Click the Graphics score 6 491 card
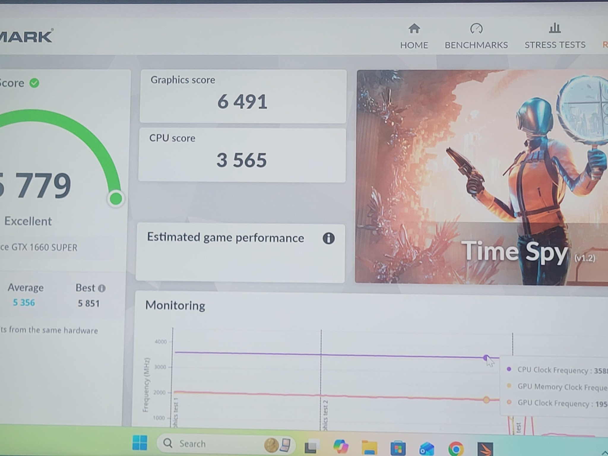Viewport: 608px width, 456px height. pyautogui.click(x=243, y=96)
